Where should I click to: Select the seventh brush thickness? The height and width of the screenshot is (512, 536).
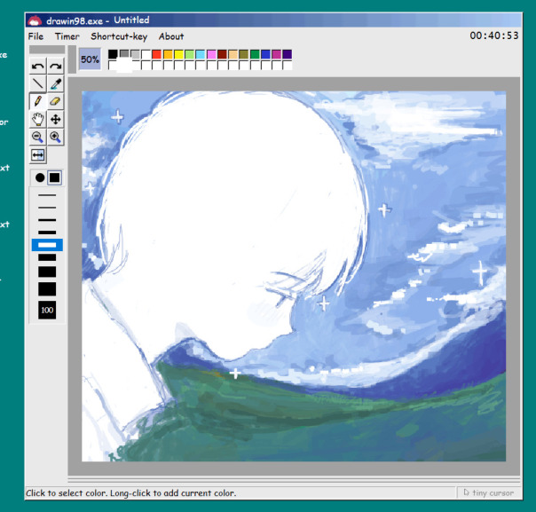click(47, 272)
